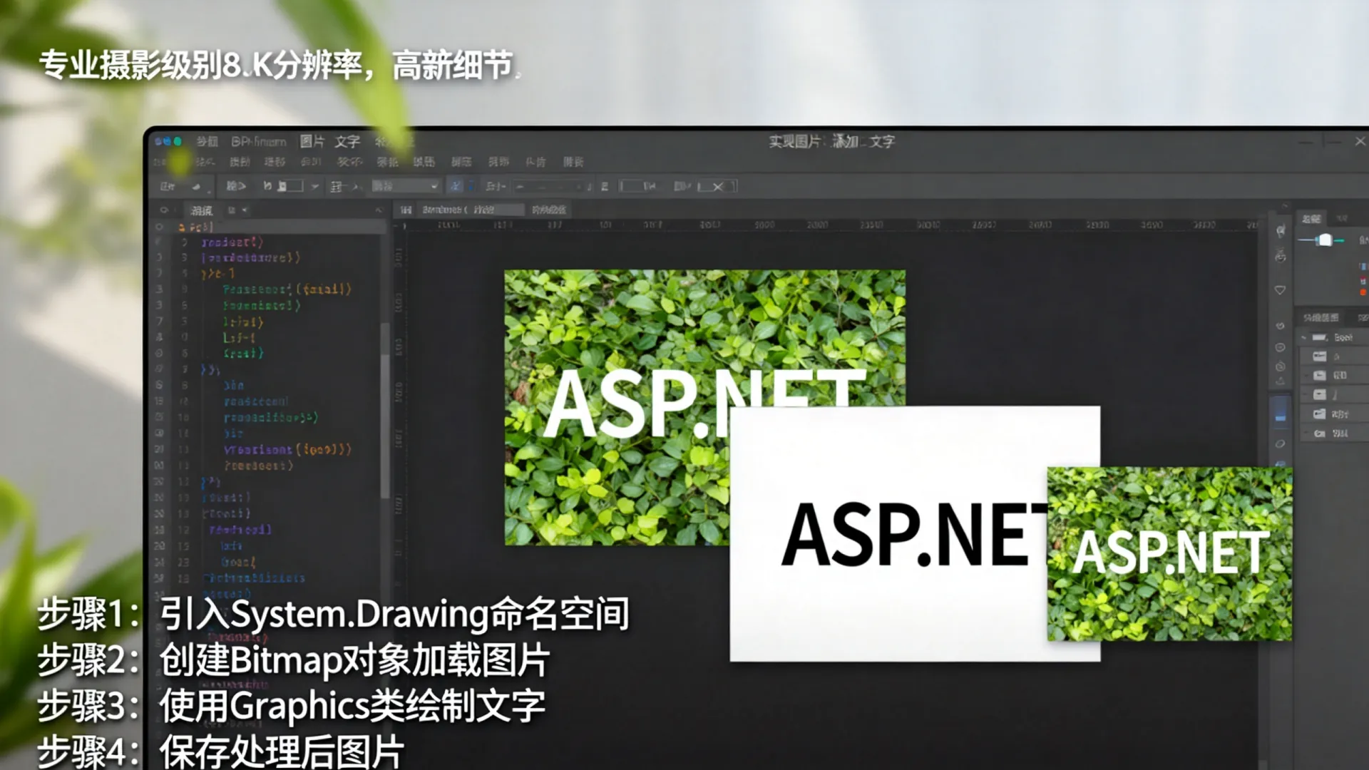Collapse the Boot group in the layers panel
This screenshot has height=770, width=1369.
pyautogui.click(x=1304, y=337)
